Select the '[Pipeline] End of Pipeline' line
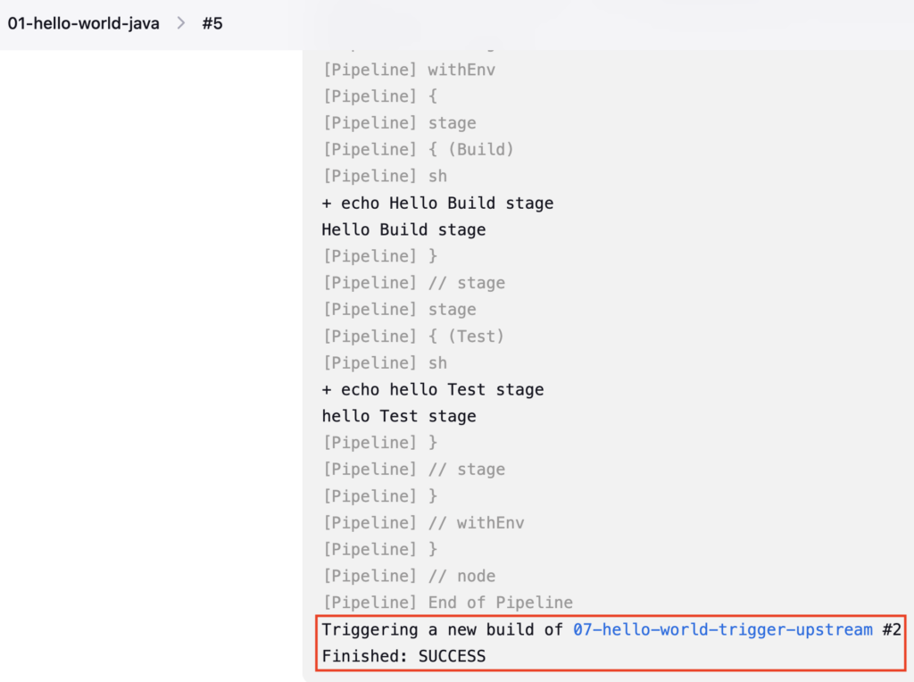This screenshot has height=682, width=914. tap(448, 603)
